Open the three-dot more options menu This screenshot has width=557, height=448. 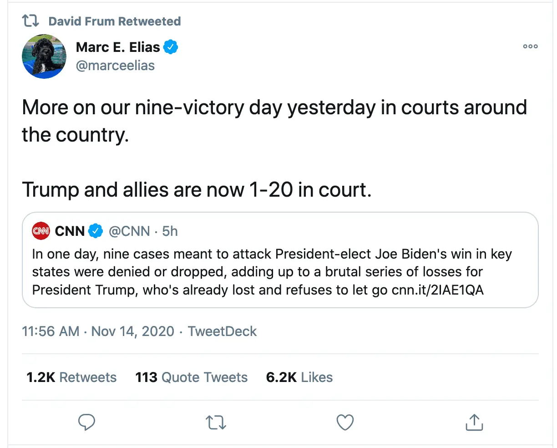pos(530,46)
